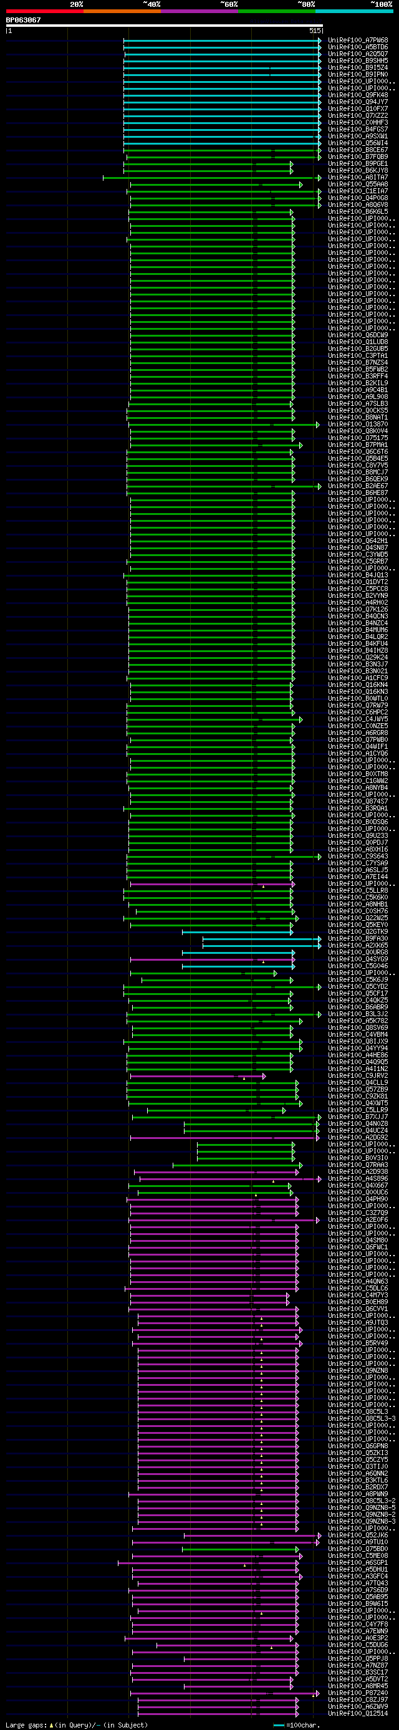
Task: Select hit label UniRef100_Q29K24
Action: coord(358,658)
